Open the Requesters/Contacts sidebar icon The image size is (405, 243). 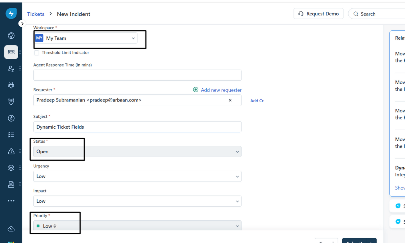[11, 69]
